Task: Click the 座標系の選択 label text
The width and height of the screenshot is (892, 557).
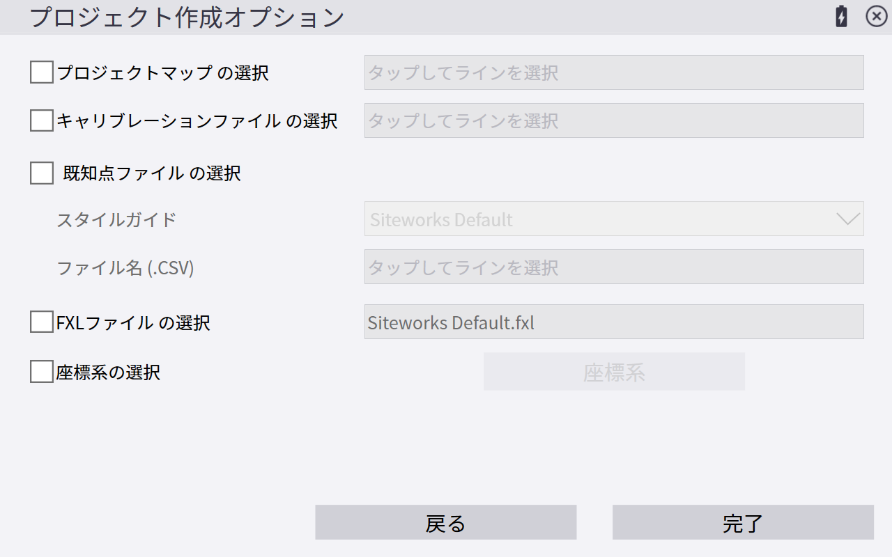Action: 108,372
